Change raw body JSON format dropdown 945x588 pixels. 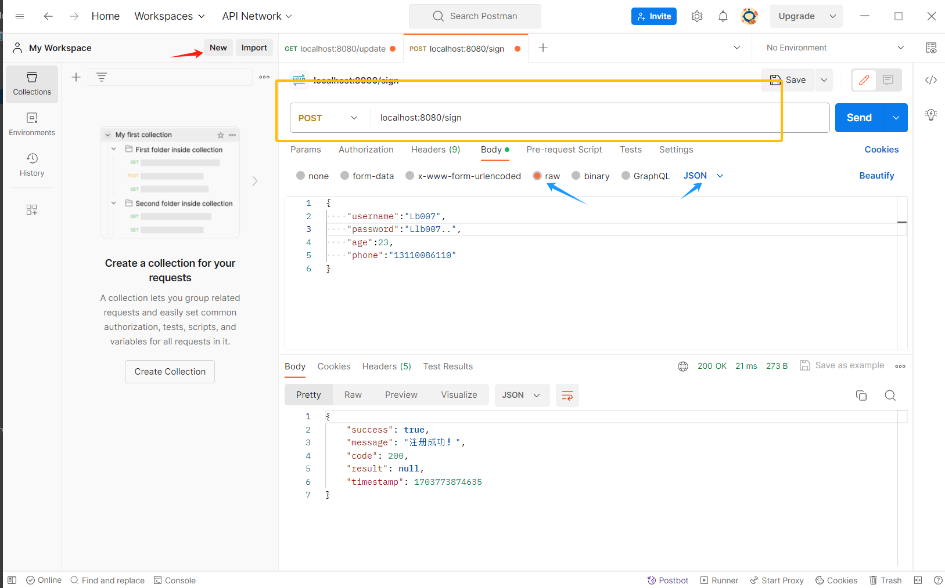tap(703, 176)
